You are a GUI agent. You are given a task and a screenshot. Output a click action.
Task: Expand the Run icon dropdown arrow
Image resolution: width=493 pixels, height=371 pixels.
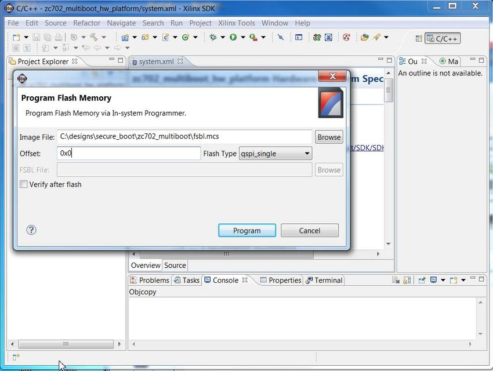(x=242, y=37)
